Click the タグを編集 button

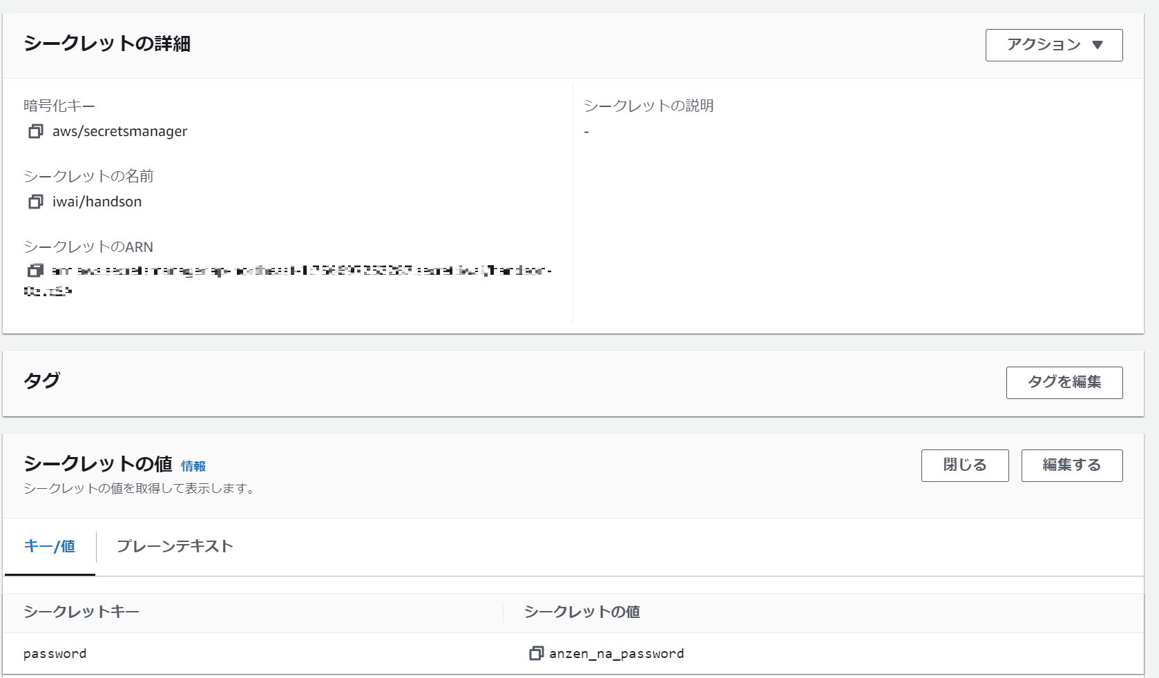tap(1064, 382)
